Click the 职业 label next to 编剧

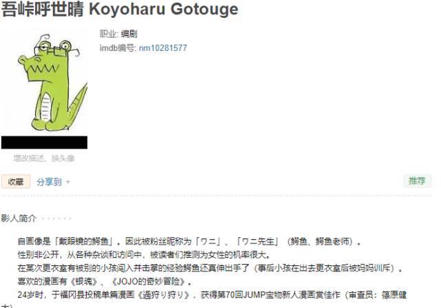pos(108,34)
